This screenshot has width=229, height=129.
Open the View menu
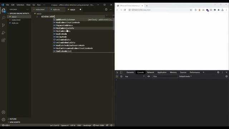click(x=28, y=5)
